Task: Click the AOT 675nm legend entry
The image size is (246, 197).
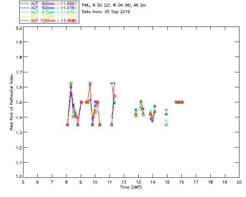Action: click(48, 12)
